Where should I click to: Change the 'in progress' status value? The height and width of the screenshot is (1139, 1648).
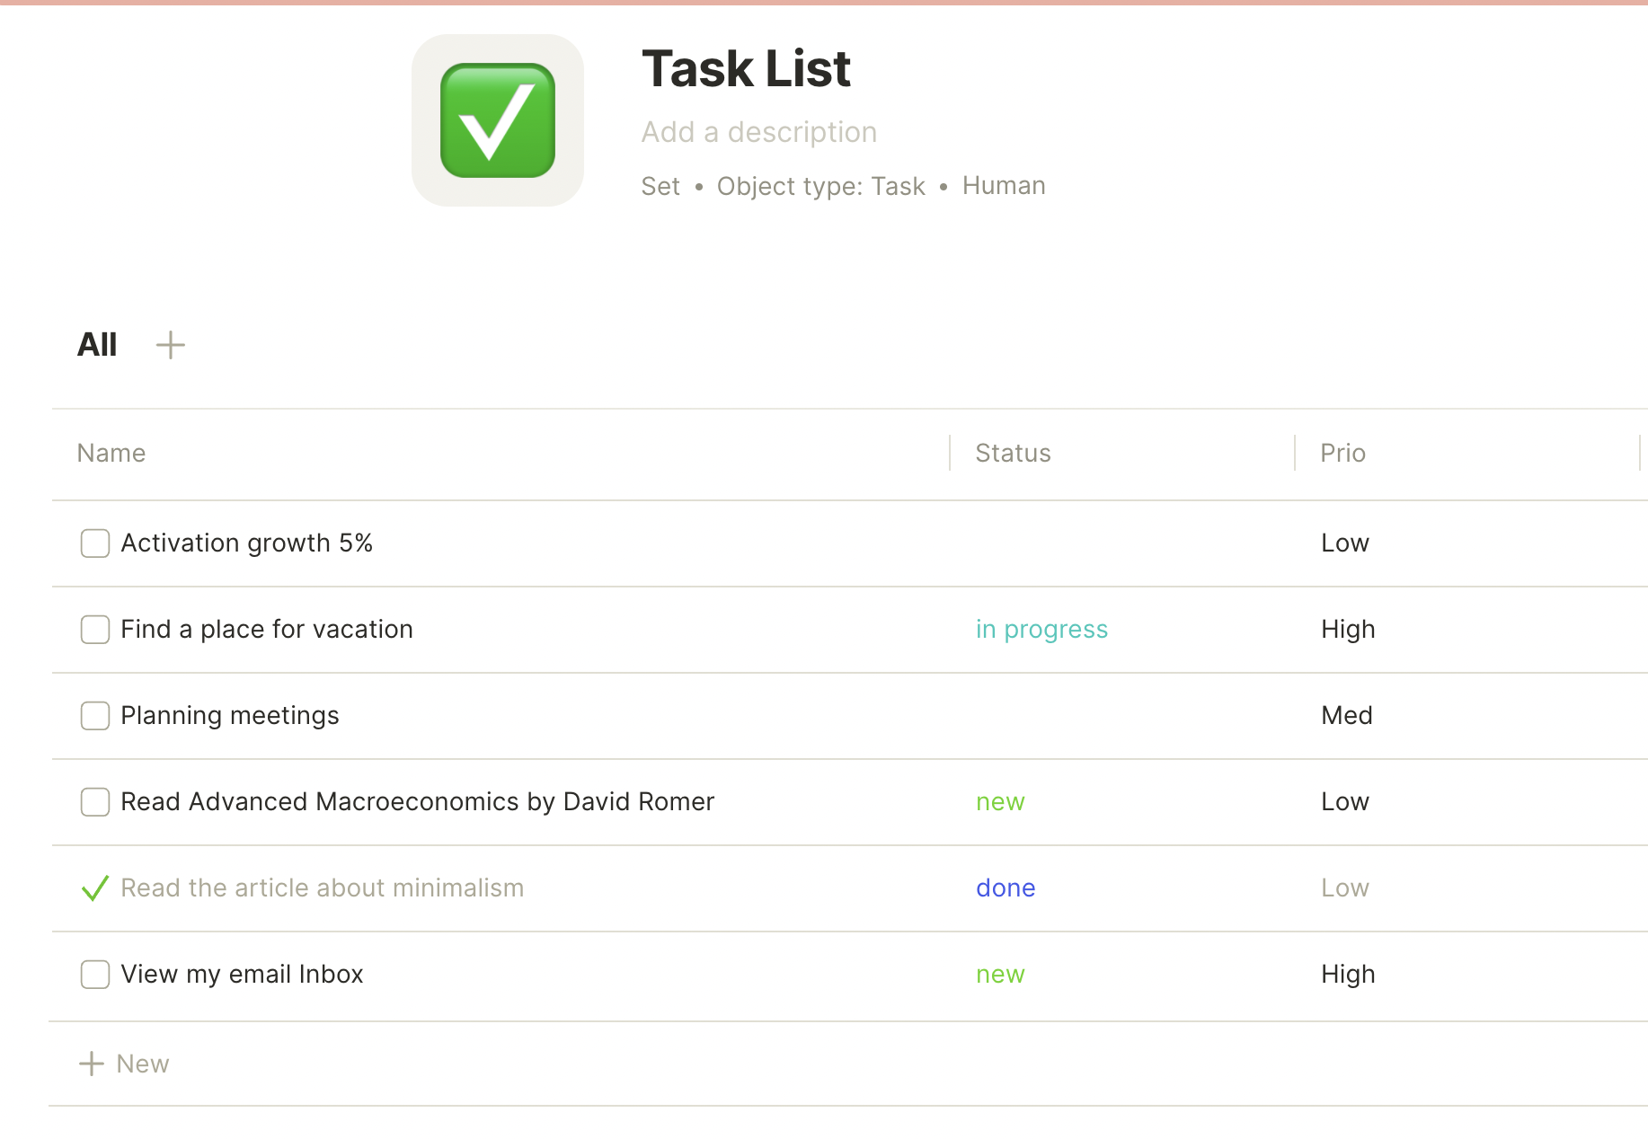(1041, 629)
